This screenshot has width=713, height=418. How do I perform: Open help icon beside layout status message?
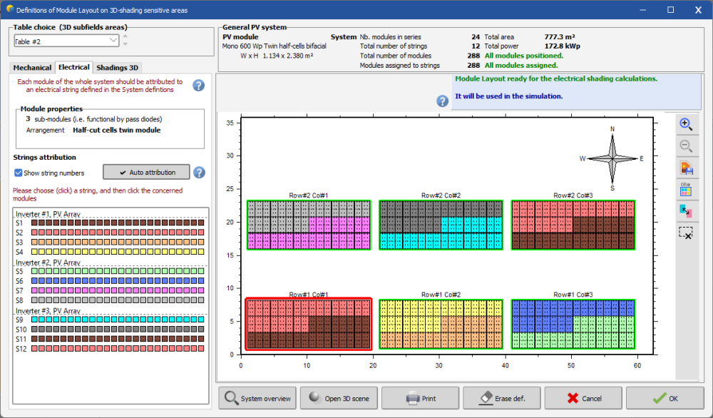click(x=442, y=101)
